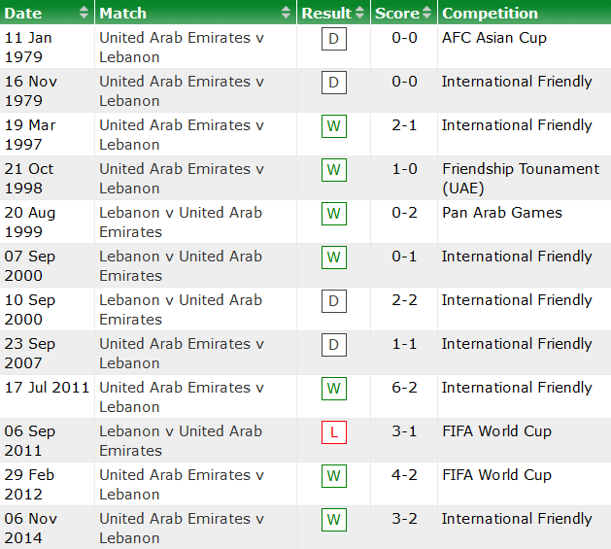Image resolution: width=611 pixels, height=549 pixels.
Task: Click sort arrows beside Result header
Action: coord(360,14)
